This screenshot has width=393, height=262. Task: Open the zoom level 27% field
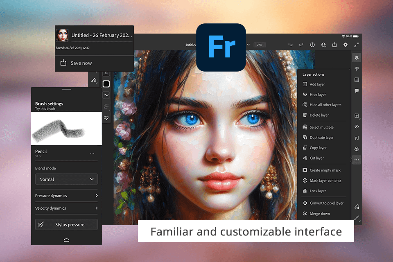click(260, 45)
